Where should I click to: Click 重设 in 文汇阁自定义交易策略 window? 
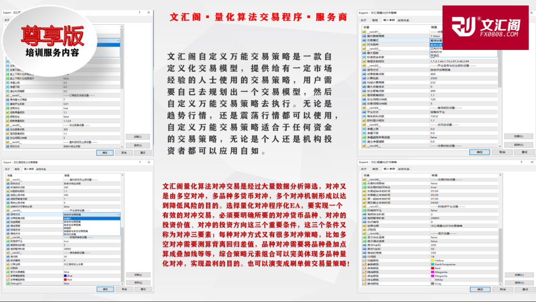tap(143, 289)
